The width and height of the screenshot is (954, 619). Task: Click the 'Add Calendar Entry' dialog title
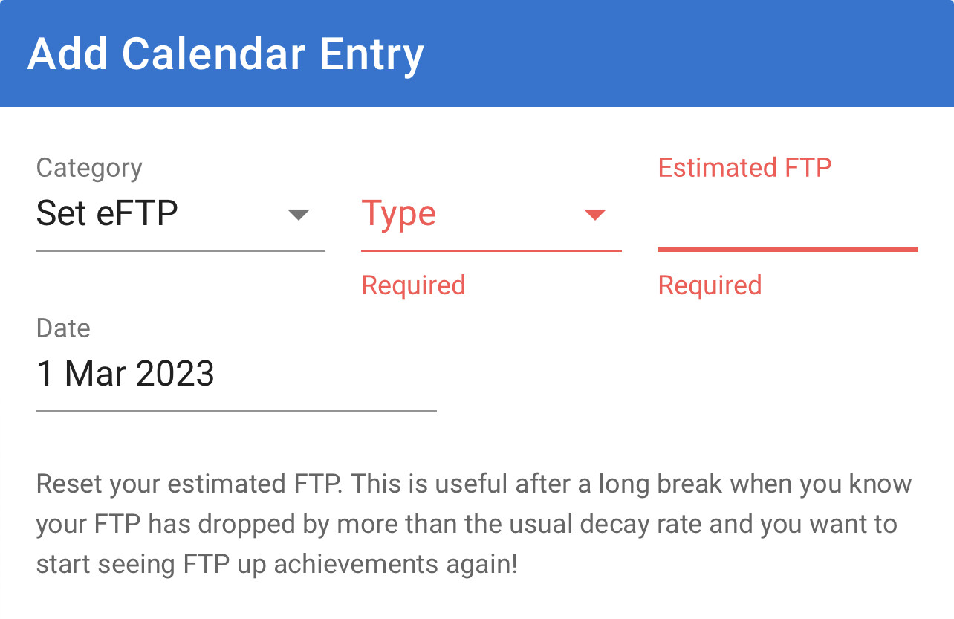point(225,54)
